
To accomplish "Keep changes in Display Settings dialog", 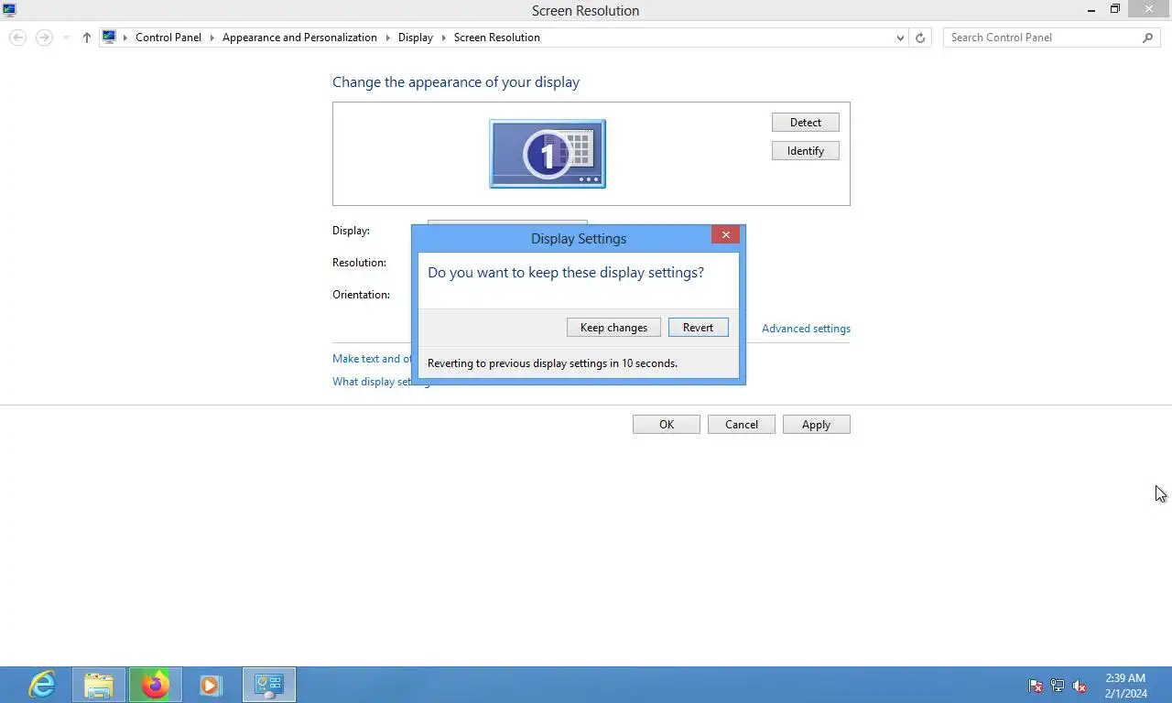I will (613, 328).
